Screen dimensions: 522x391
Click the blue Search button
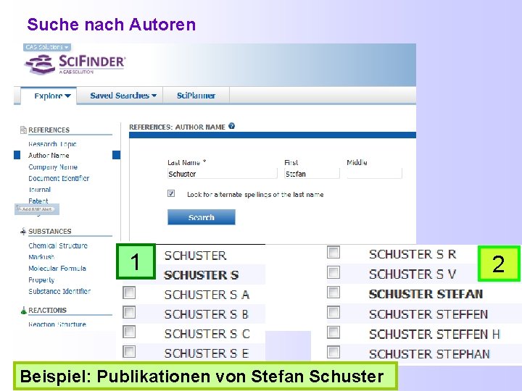click(201, 217)
